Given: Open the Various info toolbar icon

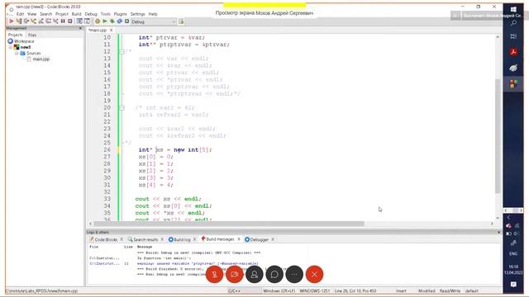Looking at the screenshot, I should point(87,21).
